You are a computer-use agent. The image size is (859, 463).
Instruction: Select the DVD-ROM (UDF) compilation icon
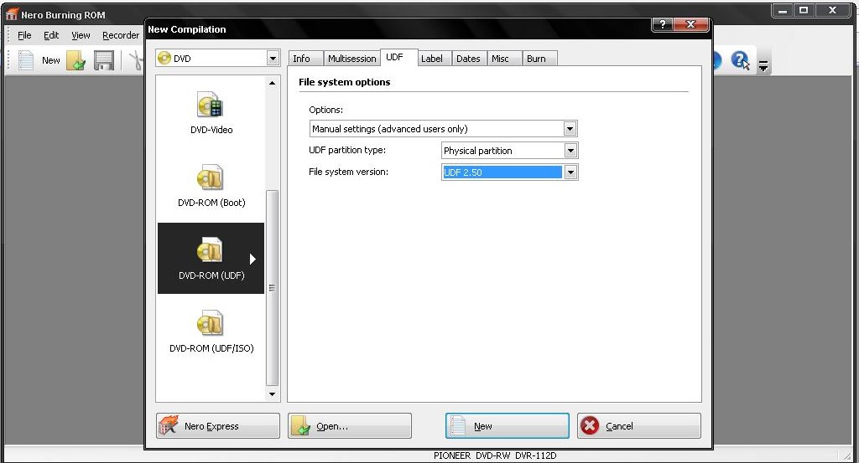(x=211, y=251)
